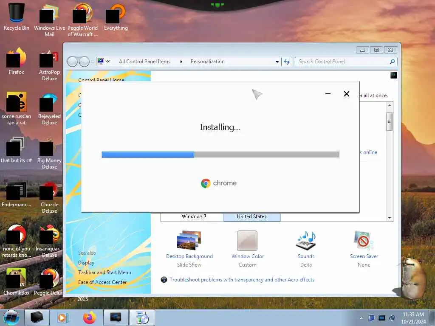The image size is (435, 326).
Task: Show hidden tray icons arrow
Action: pyautogui.click(x=361, y=318)
